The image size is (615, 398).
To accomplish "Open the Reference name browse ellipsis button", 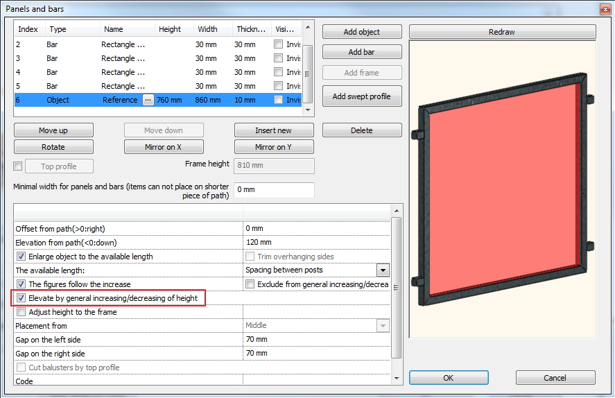I will click(x=148, y=100).
